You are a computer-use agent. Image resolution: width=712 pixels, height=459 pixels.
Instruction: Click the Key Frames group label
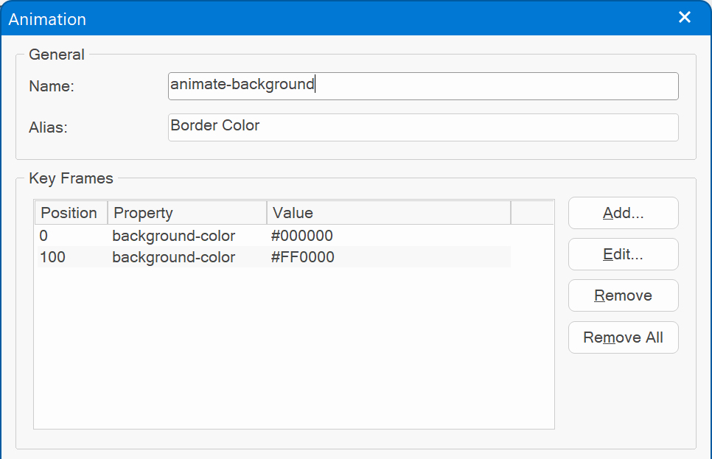(x=71, y=178)
